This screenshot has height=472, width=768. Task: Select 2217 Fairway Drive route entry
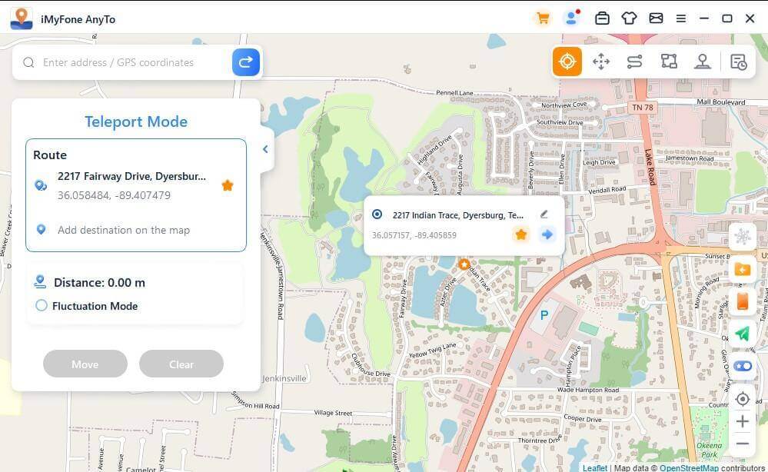(135, 185)
